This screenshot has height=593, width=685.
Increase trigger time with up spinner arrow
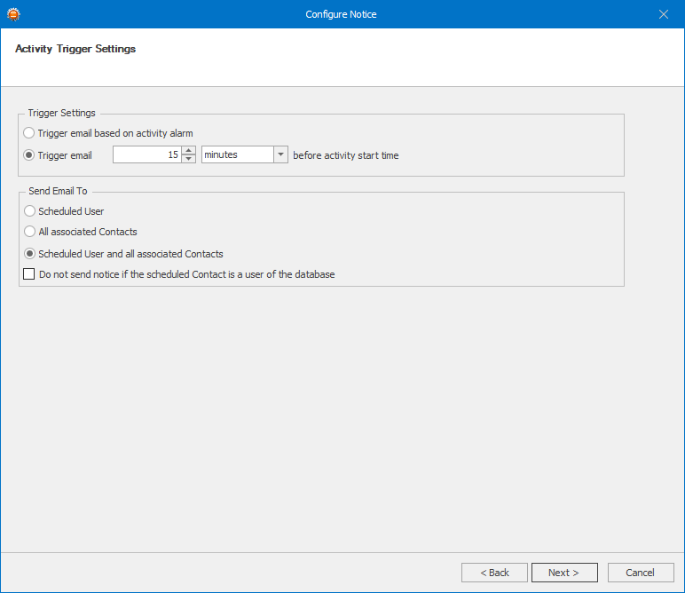pyautogui.click(x=189, y=150)
